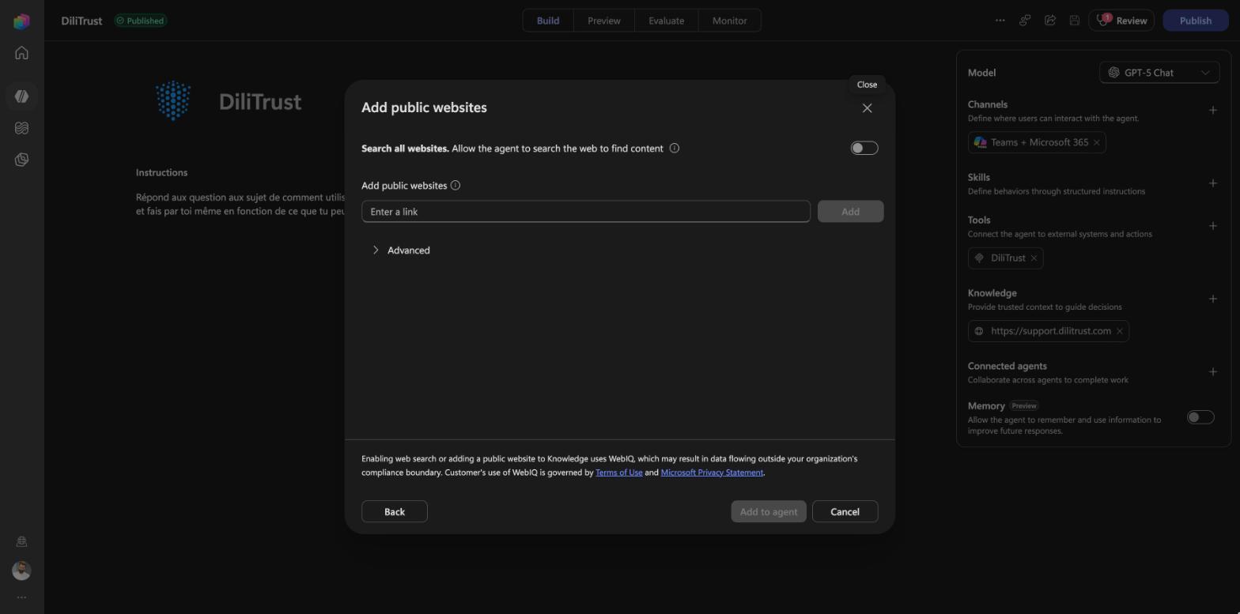Image resolution: width=1240 pixels, height=614 pixels.
Task: Open the Review button
Action: pos(1121,21)
